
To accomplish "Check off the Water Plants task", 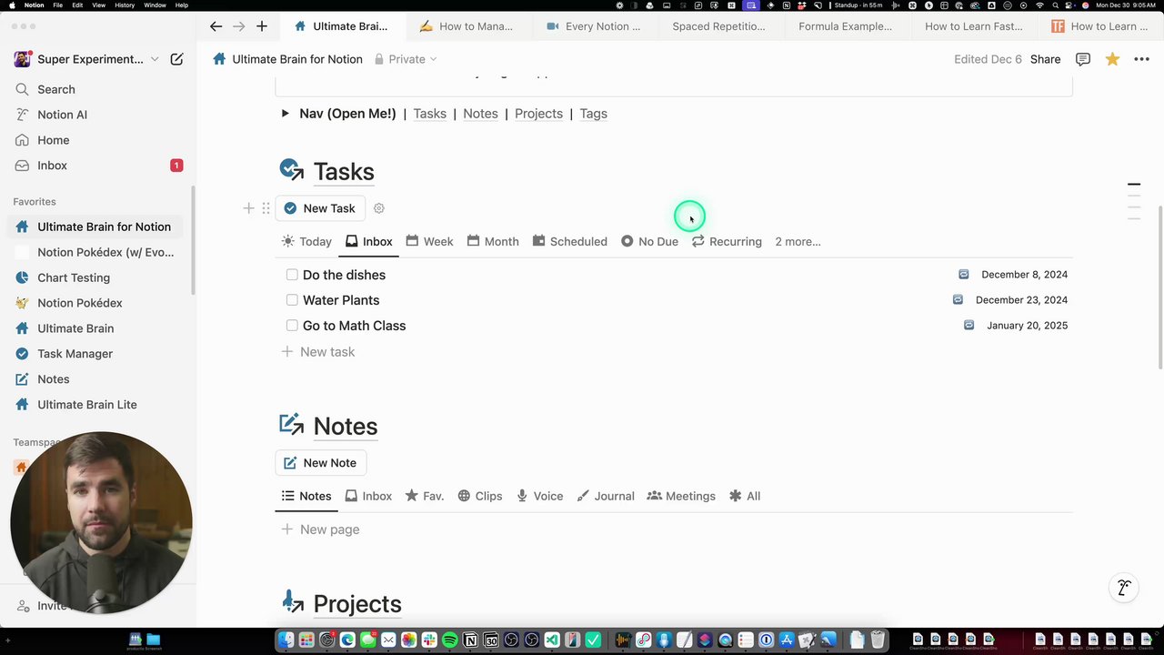I will [x=292, y=299].
